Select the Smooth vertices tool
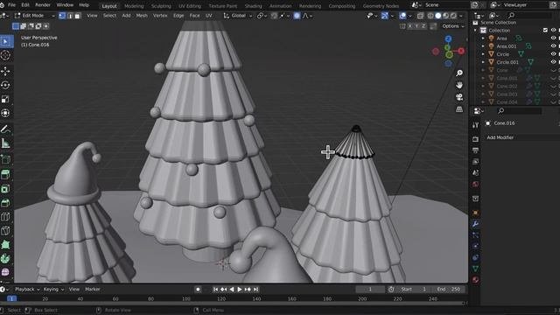Screen dimensions: 560x315 click(x=5, y=272)
